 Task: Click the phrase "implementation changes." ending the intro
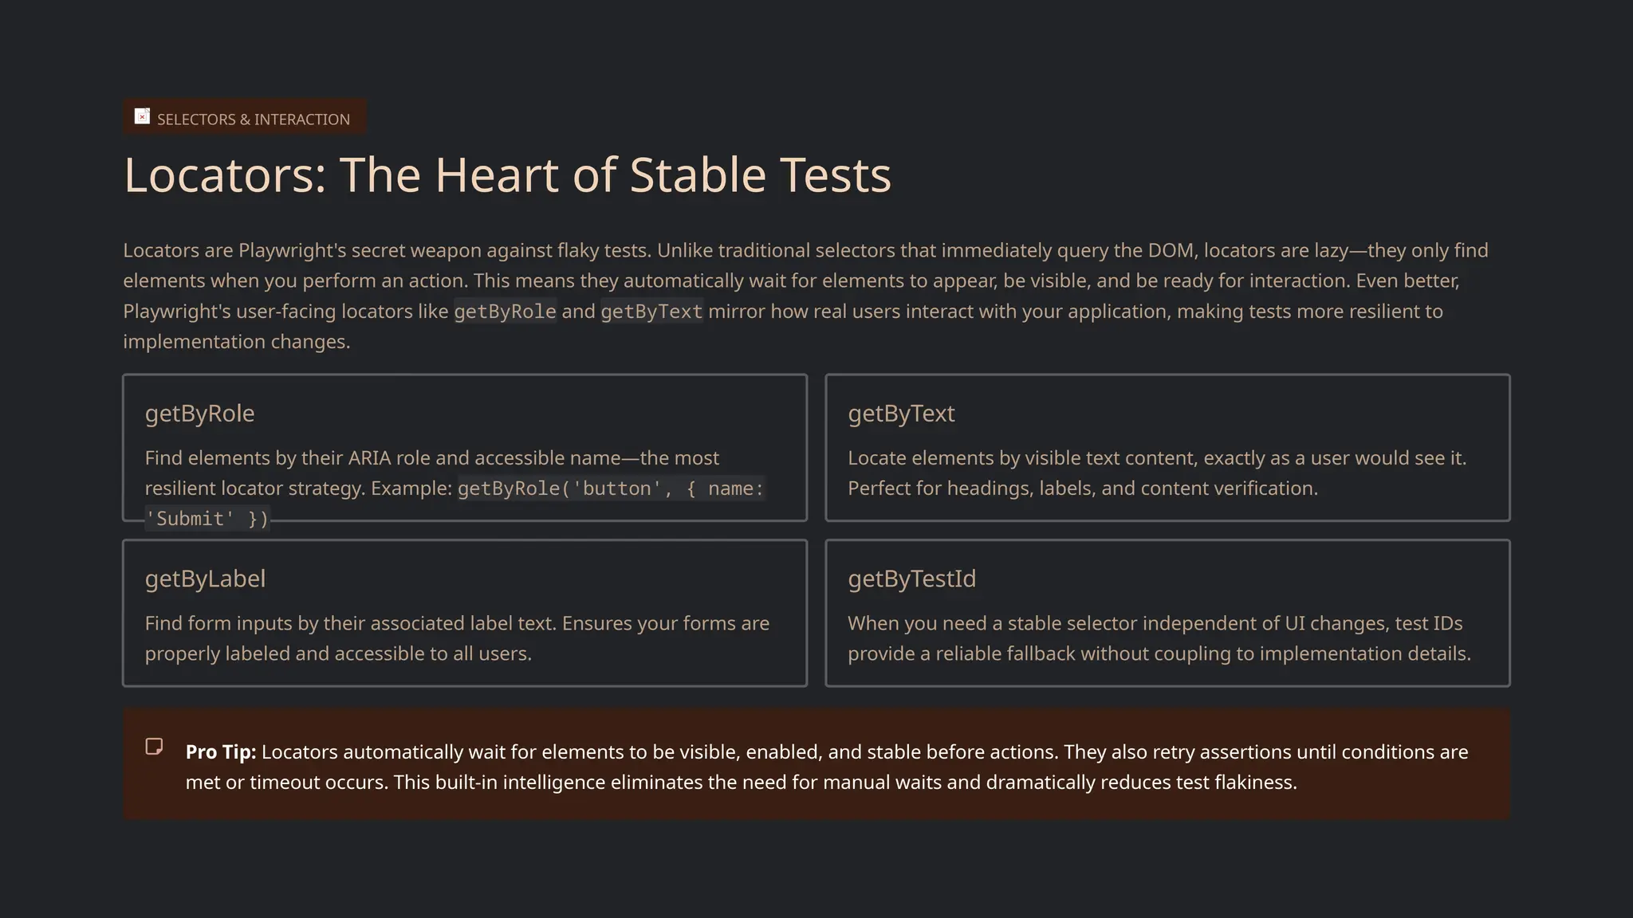click(237, 342)
